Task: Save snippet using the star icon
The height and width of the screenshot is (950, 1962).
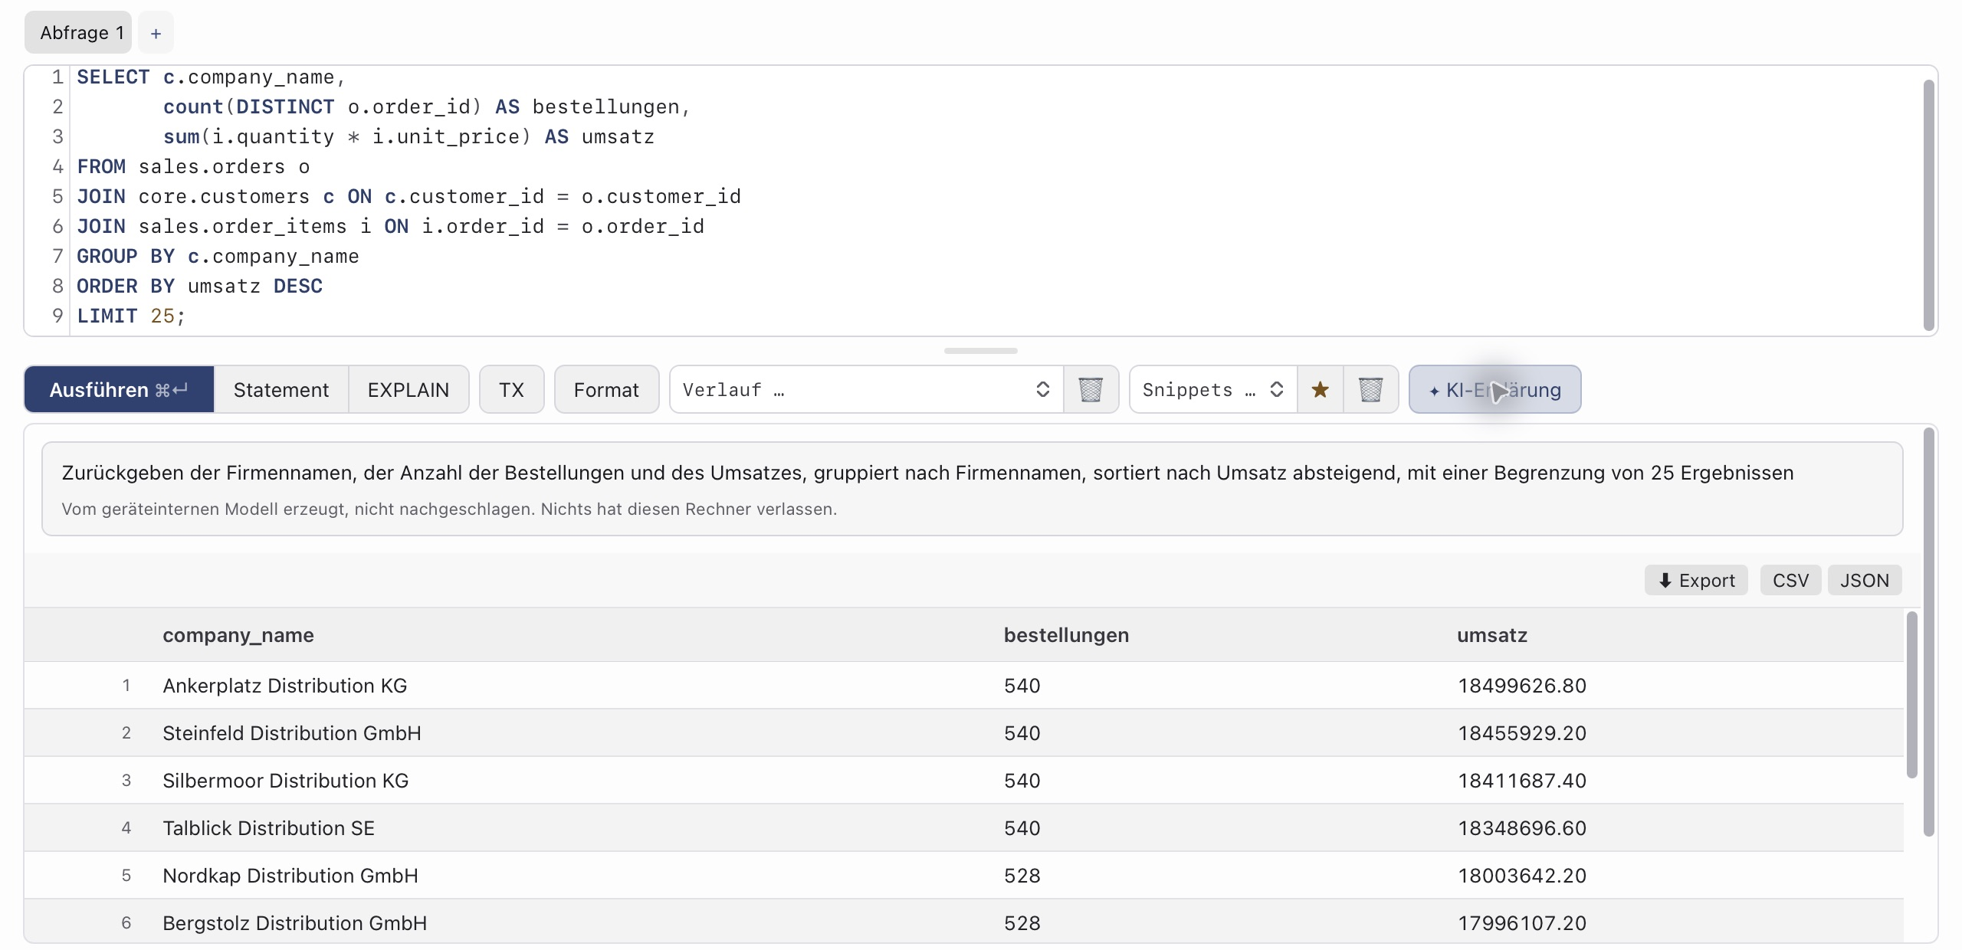Action: tap(1320, 389)
